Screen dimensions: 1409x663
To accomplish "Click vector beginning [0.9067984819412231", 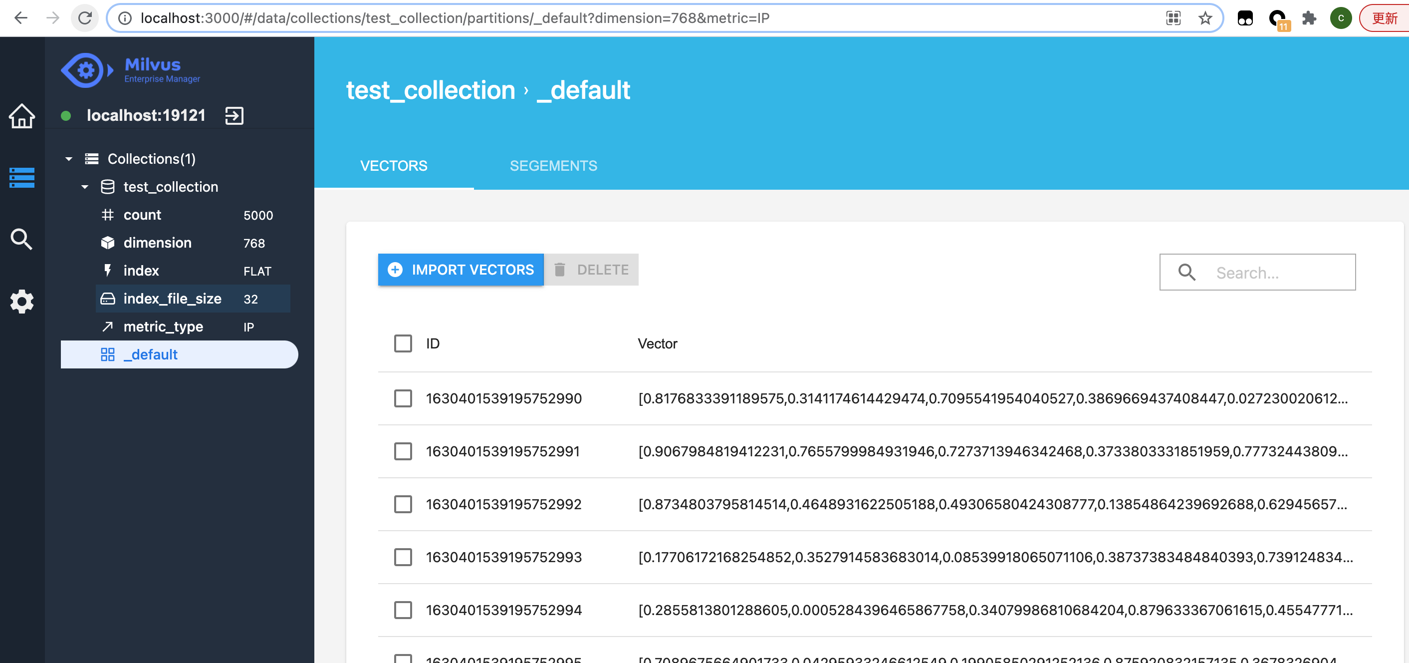I will pos(993,452).
